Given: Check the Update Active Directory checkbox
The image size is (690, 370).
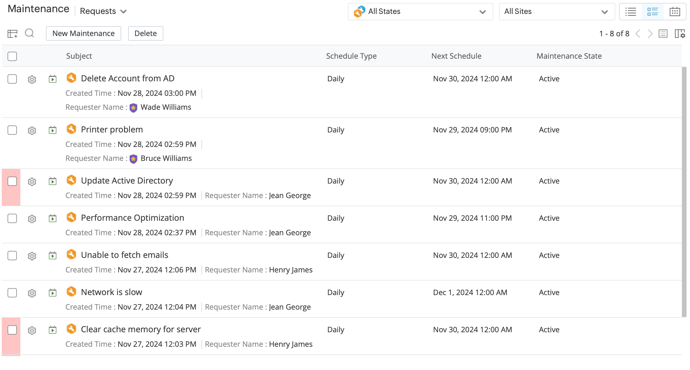Looking at the screenshot, I should (12, 181).
